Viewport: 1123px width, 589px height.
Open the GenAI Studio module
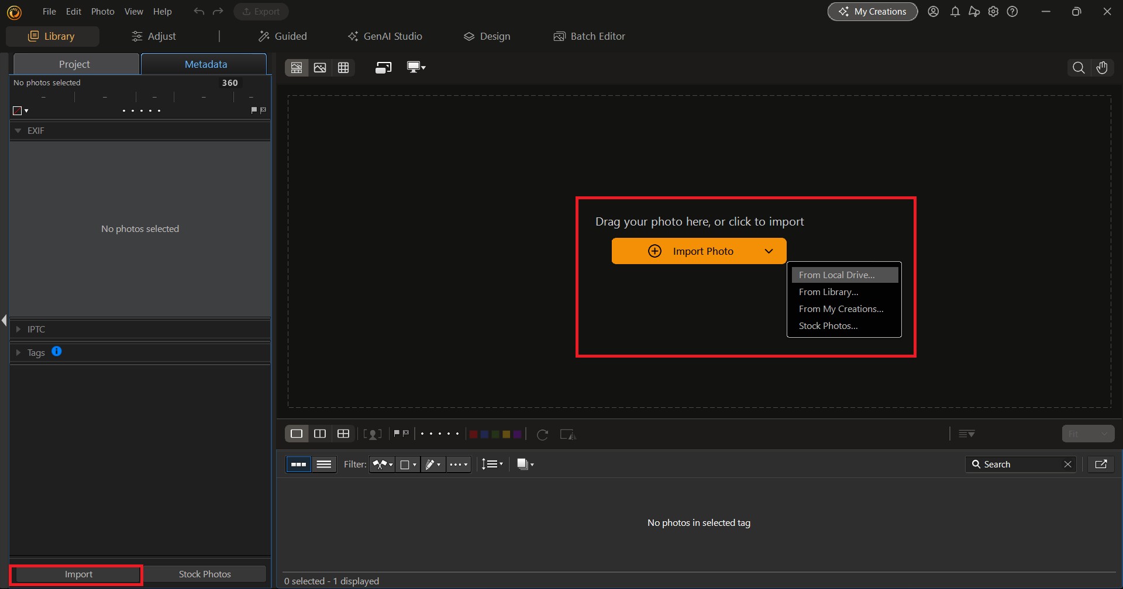pos(385,36)
